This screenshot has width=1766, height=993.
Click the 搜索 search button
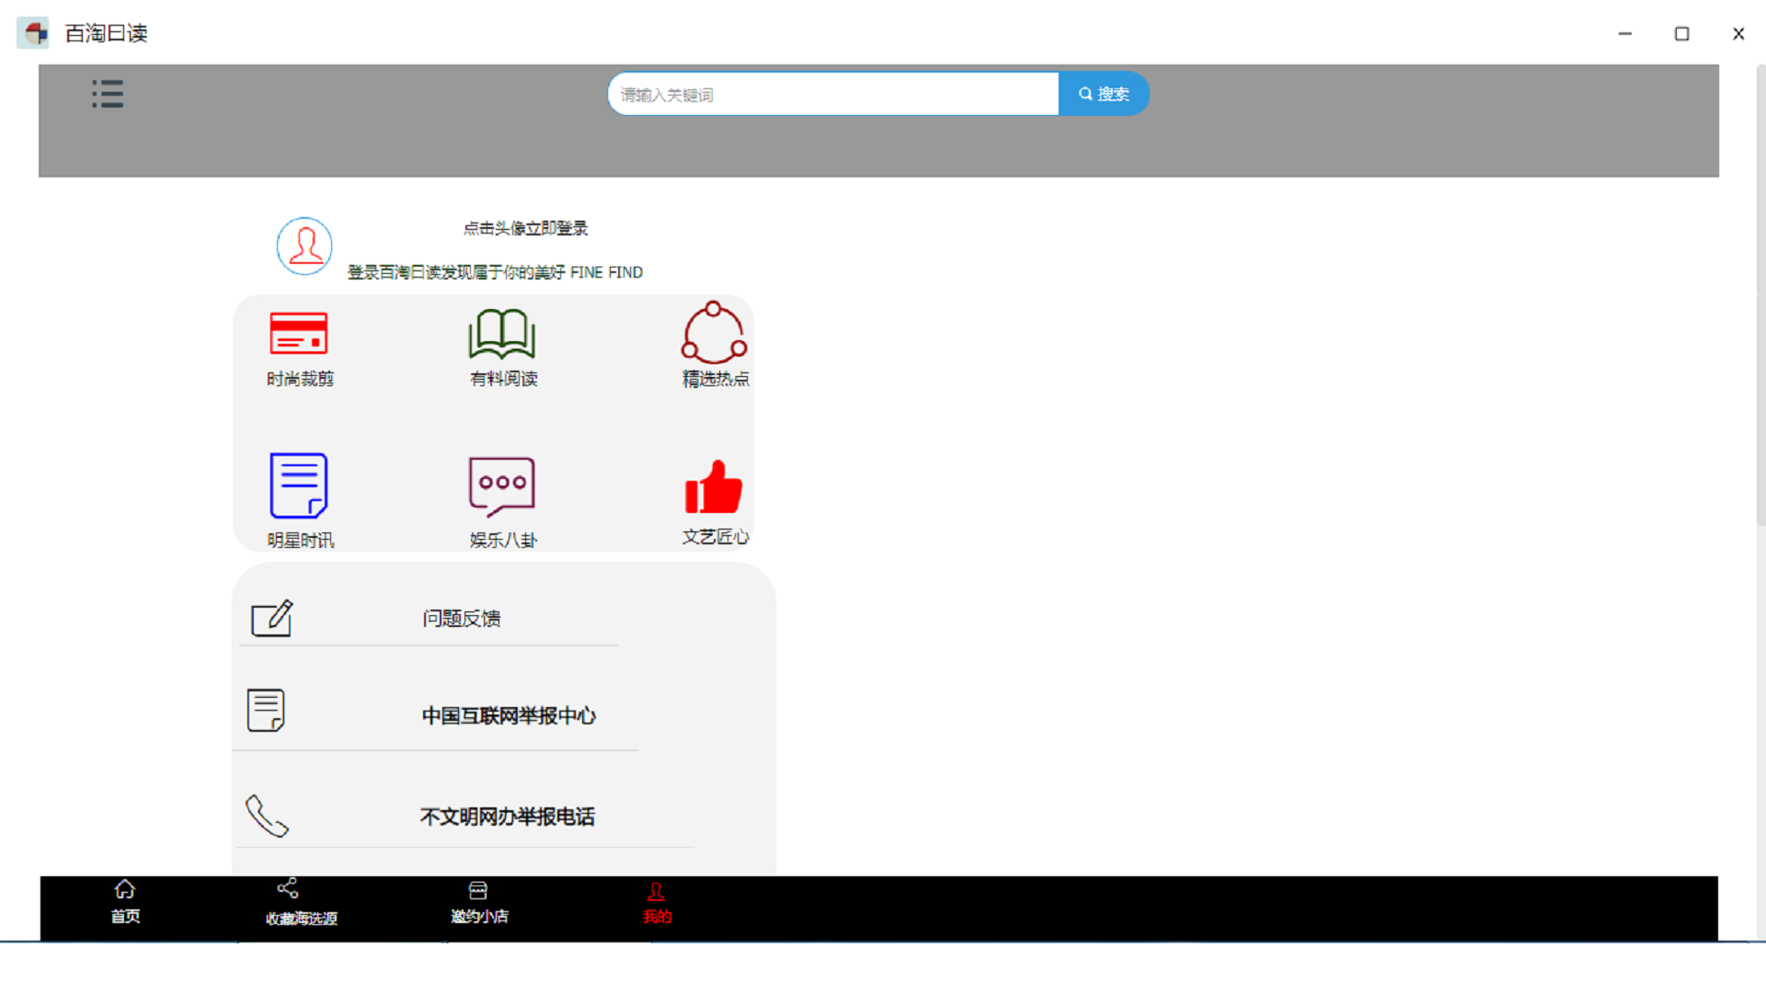[x=1104, y=94]
